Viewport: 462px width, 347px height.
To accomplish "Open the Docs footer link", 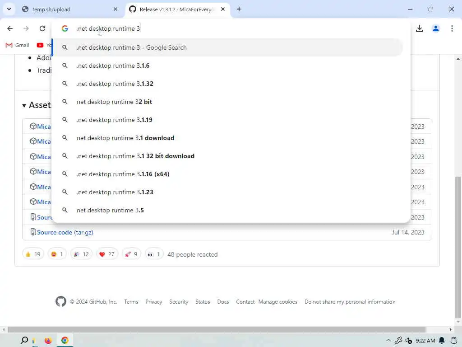I will [223, 301].
